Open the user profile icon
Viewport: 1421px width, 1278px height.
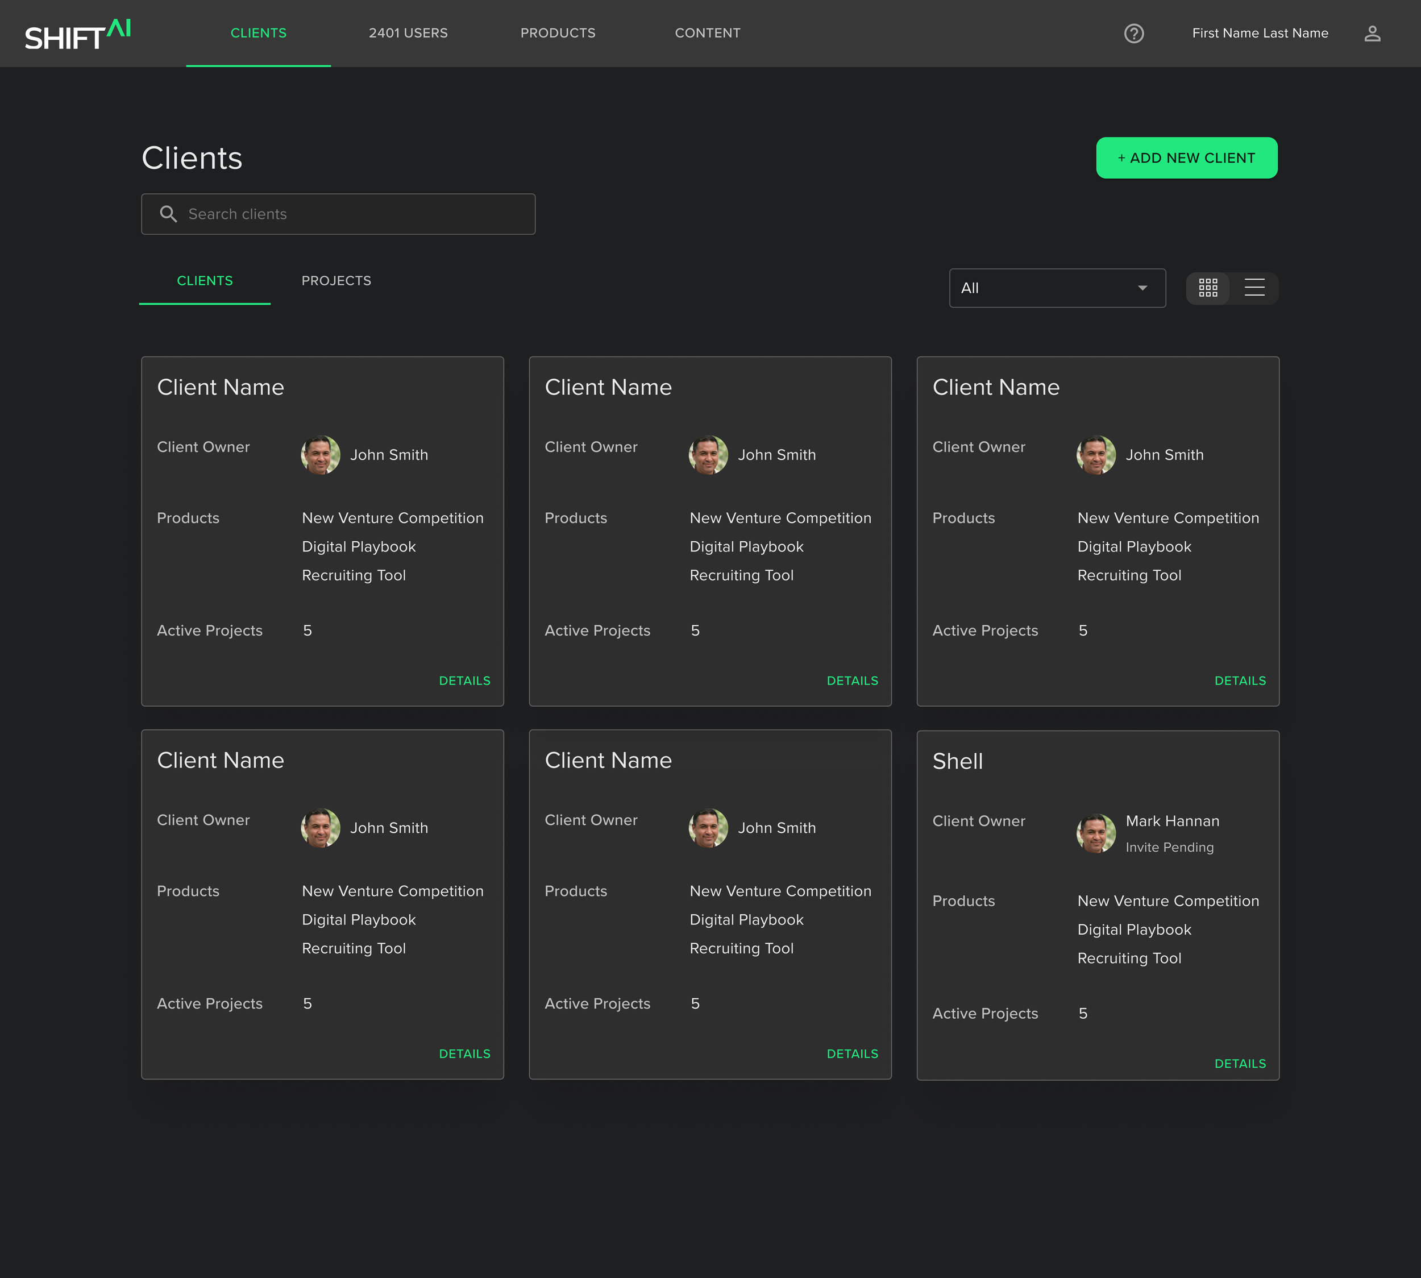[x=1372, y=33]
